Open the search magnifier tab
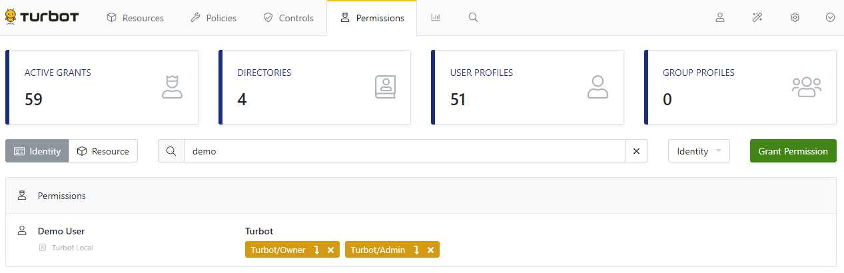 473,18
